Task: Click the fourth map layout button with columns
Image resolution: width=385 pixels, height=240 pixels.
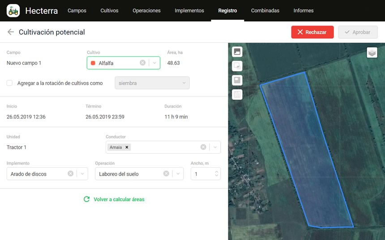Action: (237, 94)
